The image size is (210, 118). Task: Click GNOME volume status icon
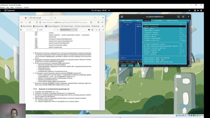[x=198, y=10]
